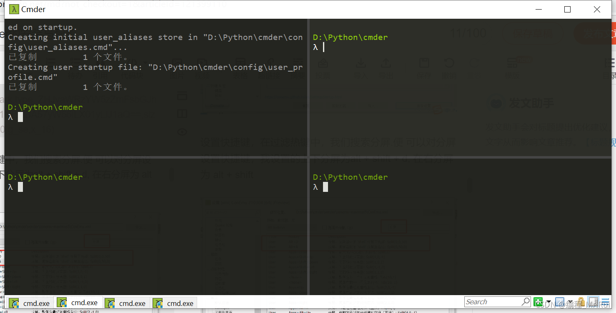Click the 'Creating initial user_aliases store' line
Viewport: 616px width, 313px height.
(x=155, y=37)
